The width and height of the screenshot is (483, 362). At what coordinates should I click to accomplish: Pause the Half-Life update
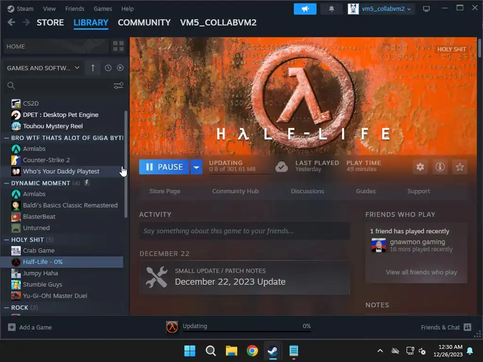click(x=164, y=167)
